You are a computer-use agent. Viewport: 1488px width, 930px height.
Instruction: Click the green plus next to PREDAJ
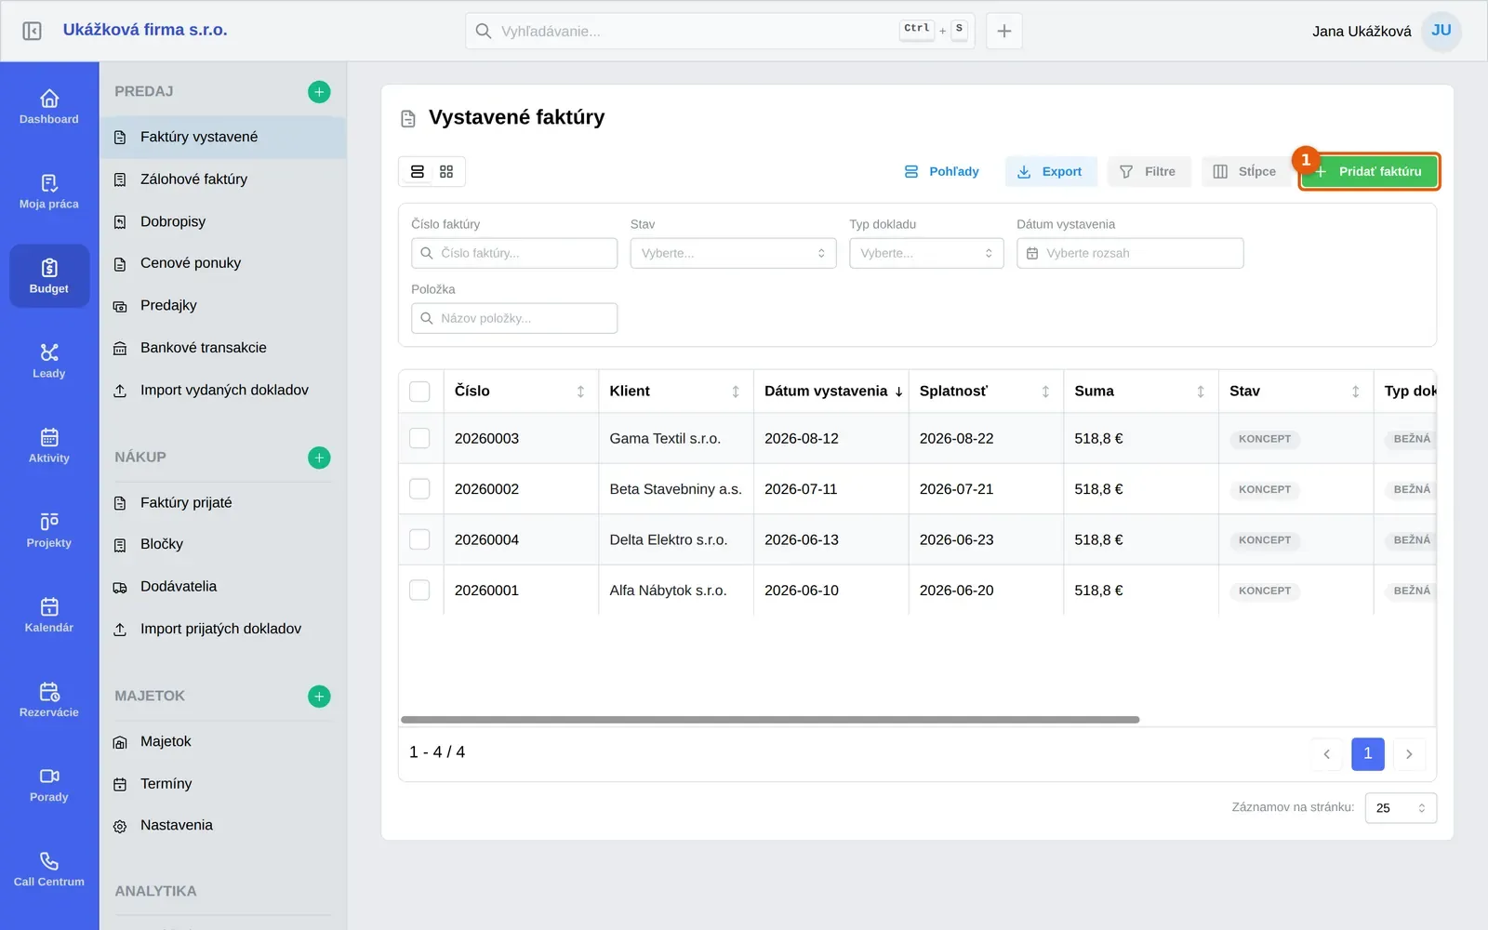[x=319, y=91]
